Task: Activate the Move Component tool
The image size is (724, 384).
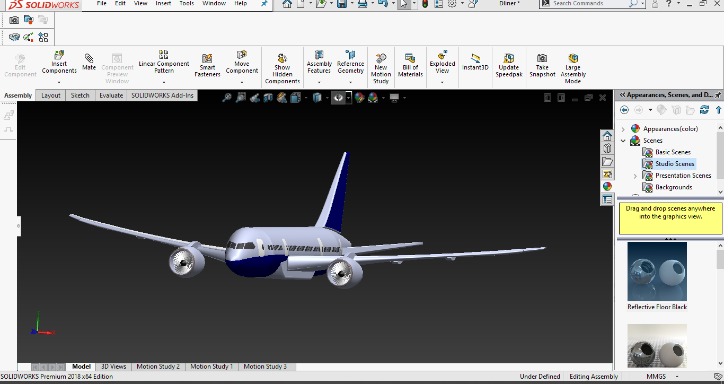Action: 242,63
